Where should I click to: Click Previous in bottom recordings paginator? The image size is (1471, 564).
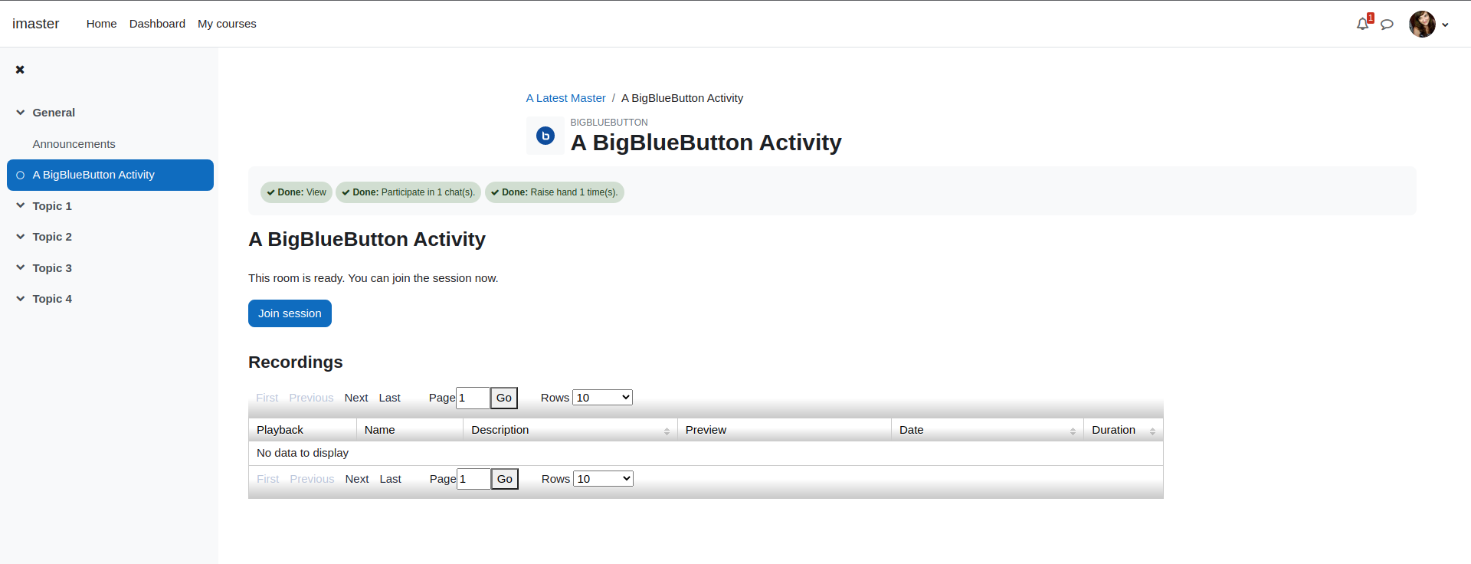[312, 479]
